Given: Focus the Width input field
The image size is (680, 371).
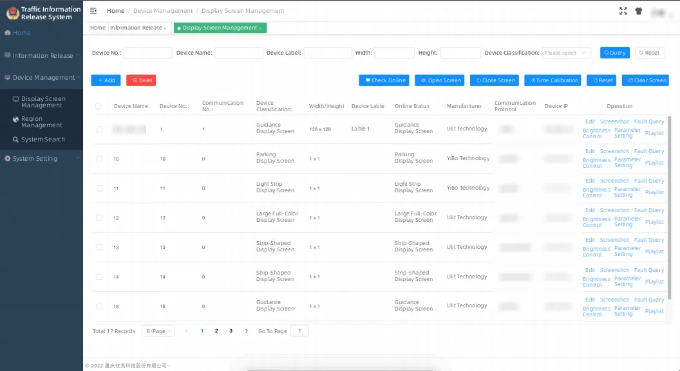Looking at the screenshot, I should click(x=394, y=53).
